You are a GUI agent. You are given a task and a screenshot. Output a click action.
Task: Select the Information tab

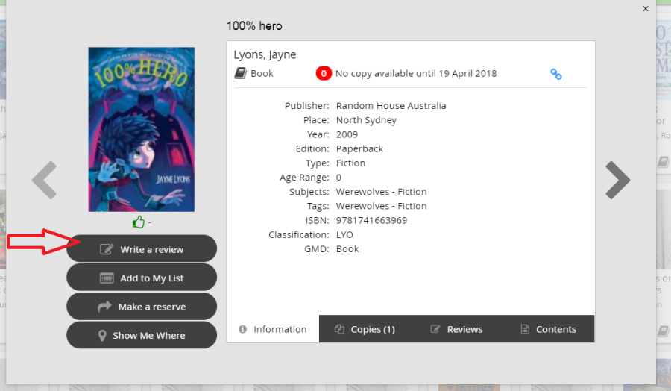tap(273, 329)
